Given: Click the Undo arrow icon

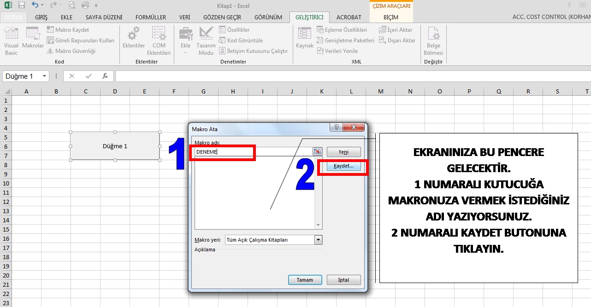Looking at the screenshot, I should pos(35,6).
